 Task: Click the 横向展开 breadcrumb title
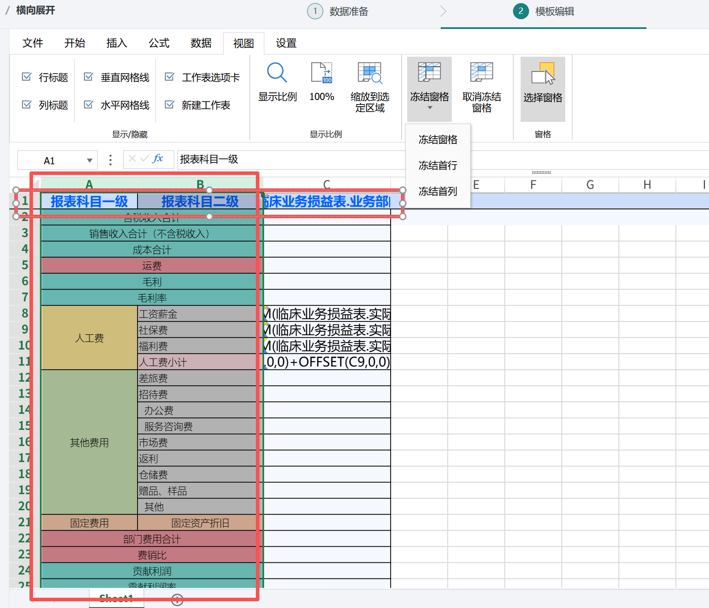(x=36, y=10)
